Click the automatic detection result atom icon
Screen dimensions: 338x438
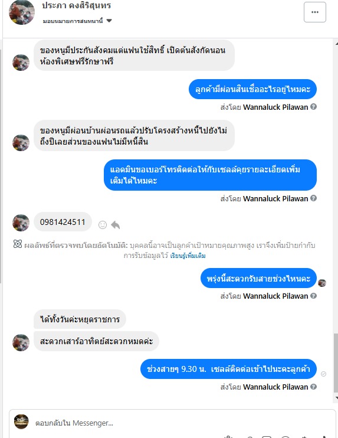(x=18, y=244)
